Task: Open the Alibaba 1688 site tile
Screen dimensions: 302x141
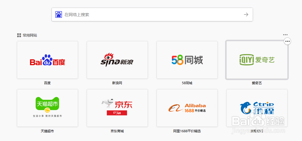Action: 187,108
